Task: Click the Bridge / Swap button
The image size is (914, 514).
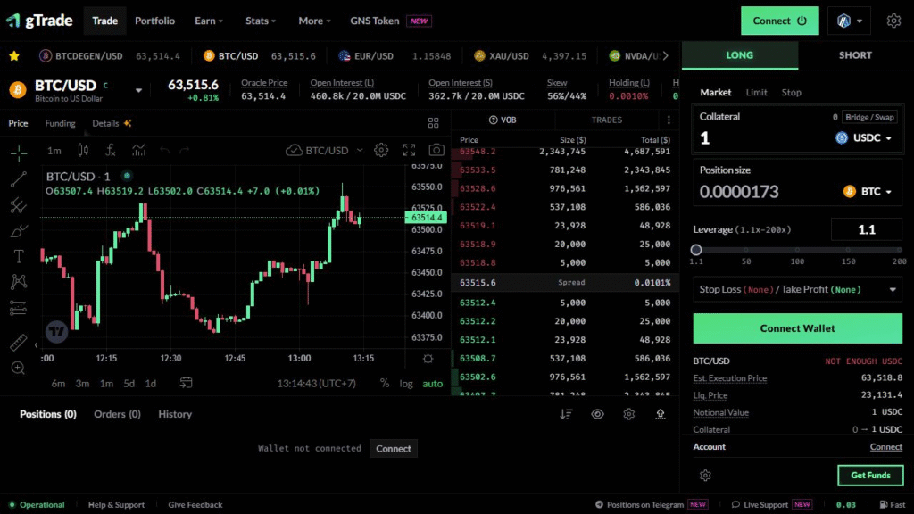Action: click(x=869, y=117)
